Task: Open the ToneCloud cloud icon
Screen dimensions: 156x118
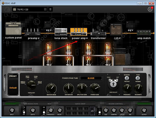Action: [7, 9]
